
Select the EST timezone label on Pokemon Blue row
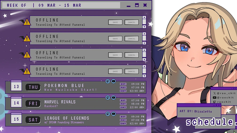pos(123,84)
